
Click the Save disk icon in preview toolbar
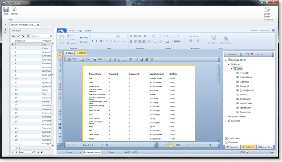click(95, 59)
